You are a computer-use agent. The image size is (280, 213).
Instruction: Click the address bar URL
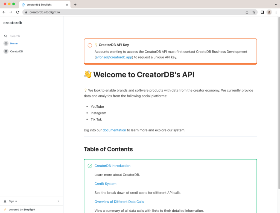pyautogui.click(x=45, y=12)
